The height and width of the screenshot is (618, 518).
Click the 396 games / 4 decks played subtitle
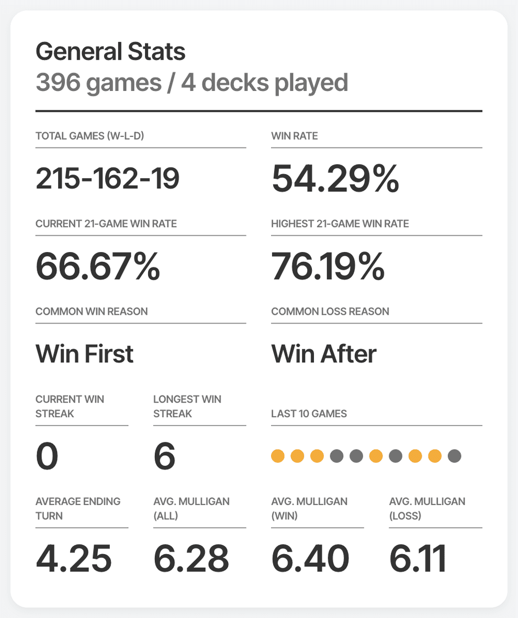(192, 83)
